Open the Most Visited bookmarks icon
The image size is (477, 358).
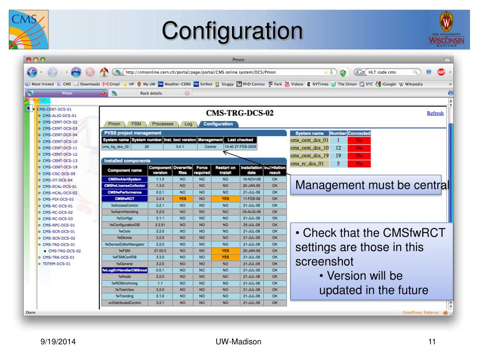(x=27, y=84)
